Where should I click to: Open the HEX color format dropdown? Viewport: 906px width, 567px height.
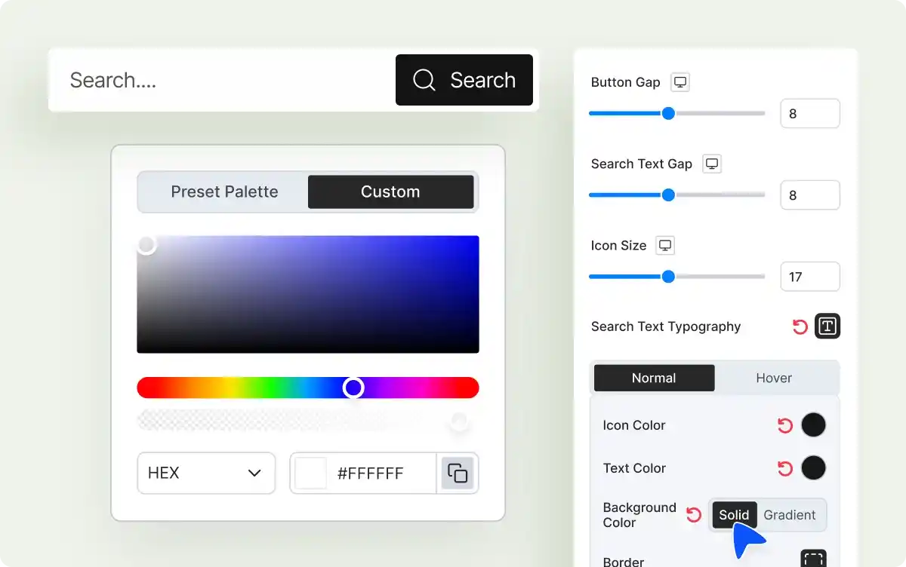205,474
